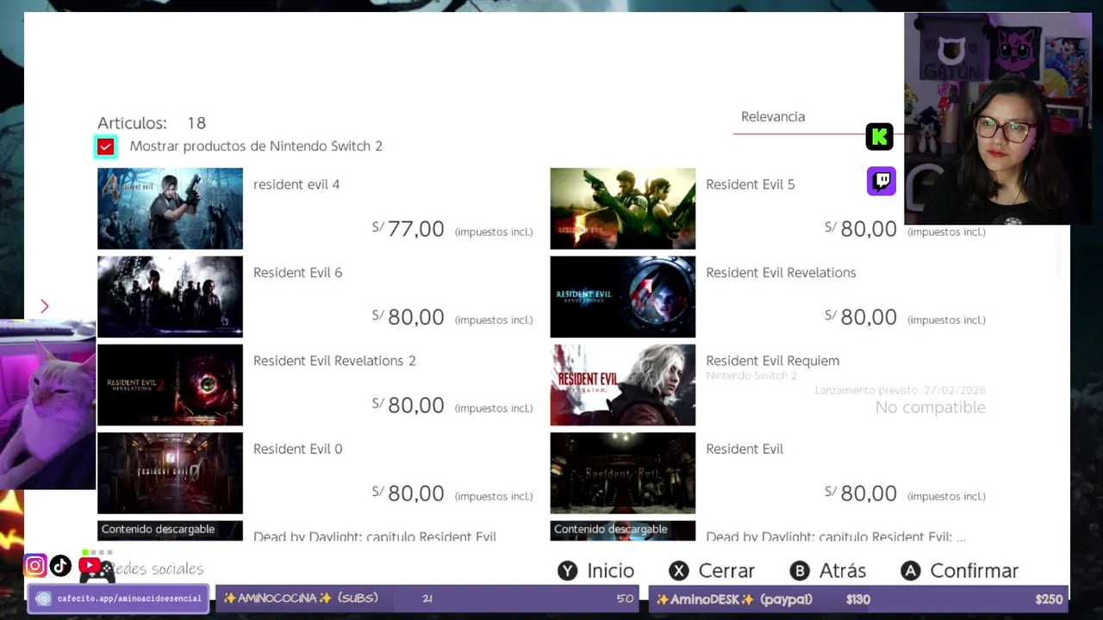The width and height of the screenshot is (1103, 620).
Task: Click the YouTube icon
Action: (x=90, y=566)
